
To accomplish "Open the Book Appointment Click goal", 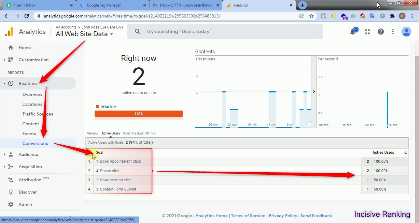I will click(x=119, y=161).
